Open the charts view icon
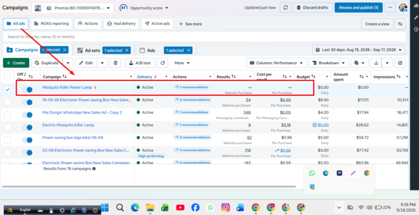This screenshot has height=215, width=419. [x=400, y=63]
